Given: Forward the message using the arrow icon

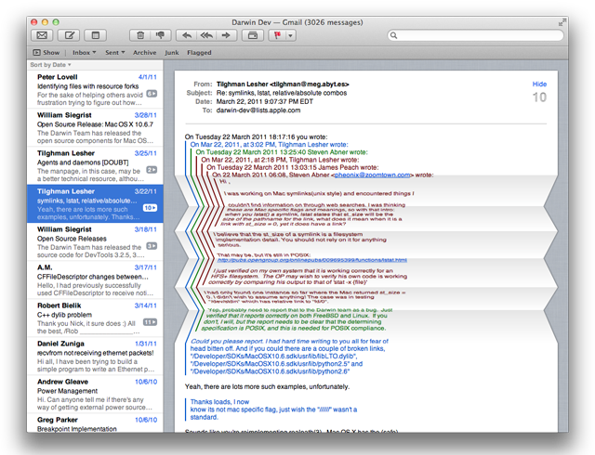Looking at the screenshot, I should tap(227, 35).
